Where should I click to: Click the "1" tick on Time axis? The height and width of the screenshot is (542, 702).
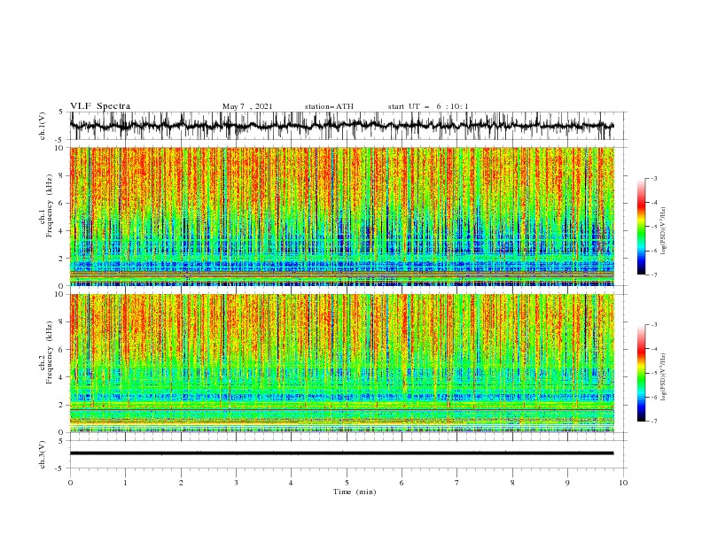(125, 483)
